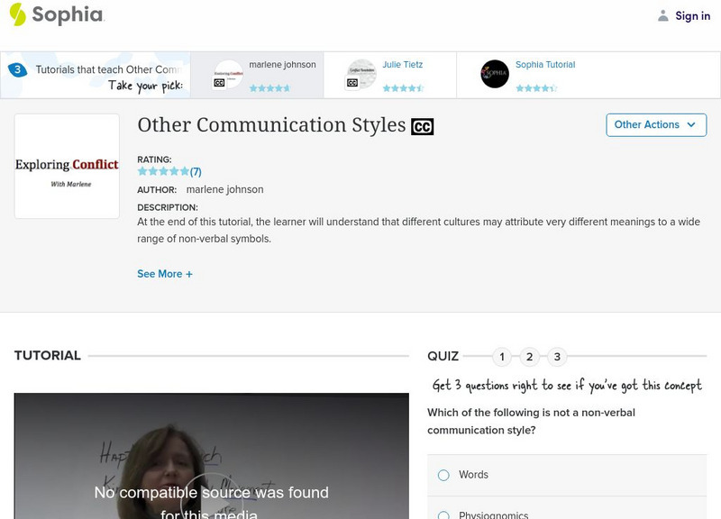Image resolution: width=721 pixels, height=519 pixels.
Task: Open the Other Actions dropdown
Action: [x=656, y=125]
